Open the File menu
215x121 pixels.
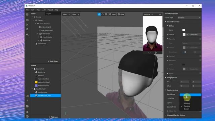pyautogui.click(x=27, y=10)
